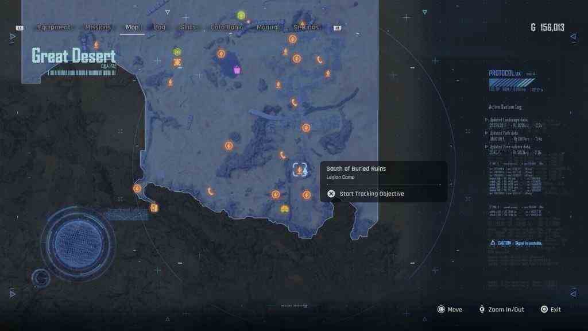Click the L1 shoulder button icon

tap(20, 28)
